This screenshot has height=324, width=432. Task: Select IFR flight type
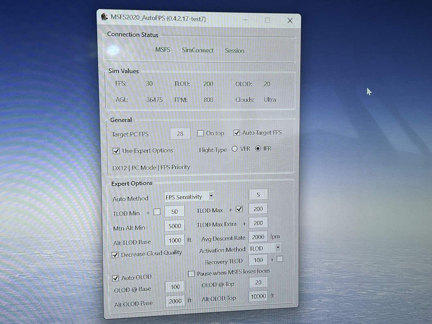[x=258, y=149]
